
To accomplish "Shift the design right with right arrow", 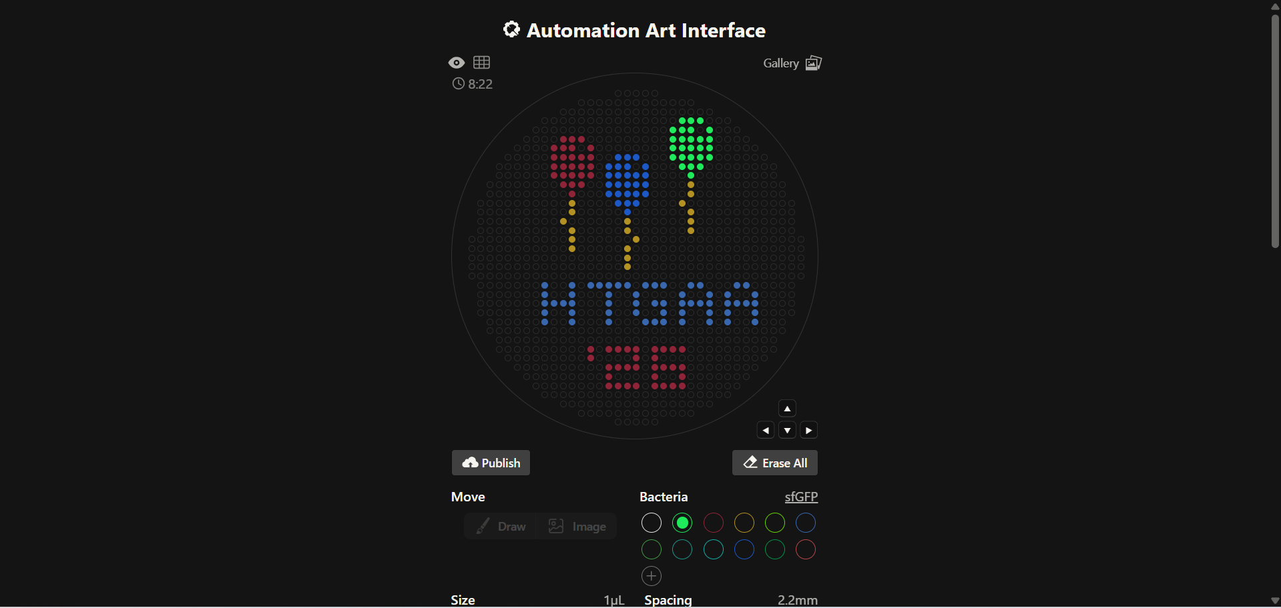I will point(809,431).
